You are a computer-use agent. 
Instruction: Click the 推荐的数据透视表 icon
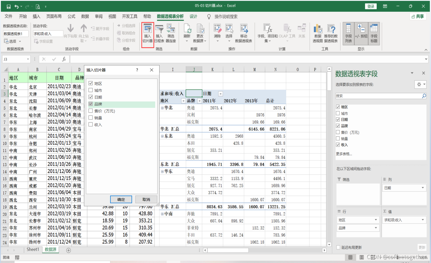click(x=331, y=33)
